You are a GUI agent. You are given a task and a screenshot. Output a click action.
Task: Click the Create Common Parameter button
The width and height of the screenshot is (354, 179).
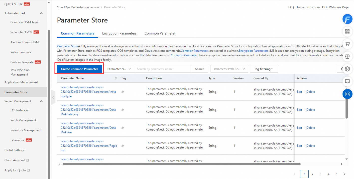79,69
